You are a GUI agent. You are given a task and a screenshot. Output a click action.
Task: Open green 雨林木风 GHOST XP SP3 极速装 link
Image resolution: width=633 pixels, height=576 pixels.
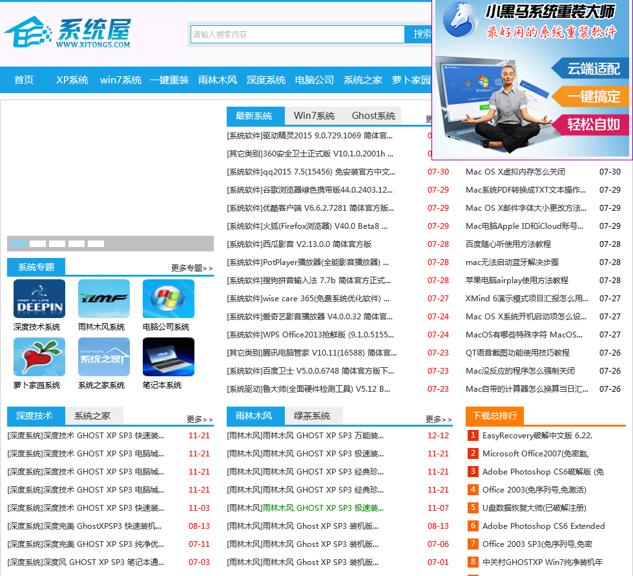323,508
